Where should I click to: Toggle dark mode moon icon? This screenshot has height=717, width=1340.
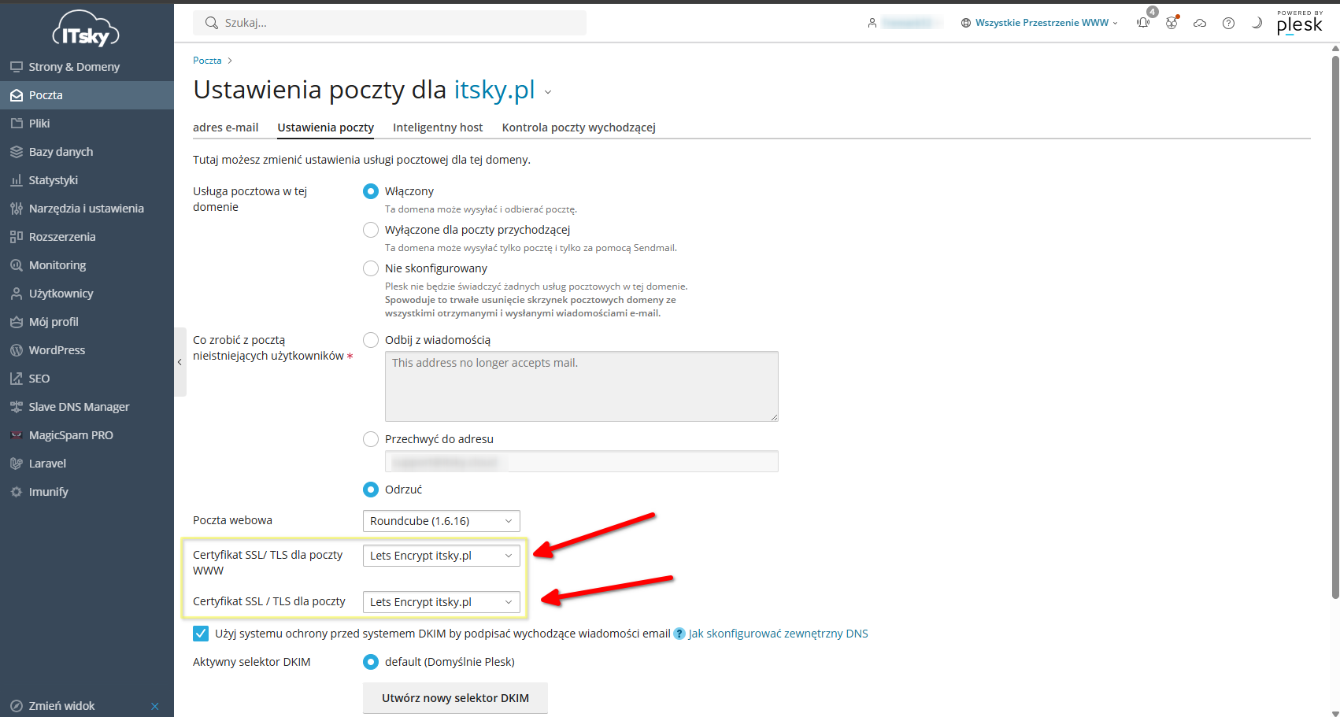click(1257, 23)
